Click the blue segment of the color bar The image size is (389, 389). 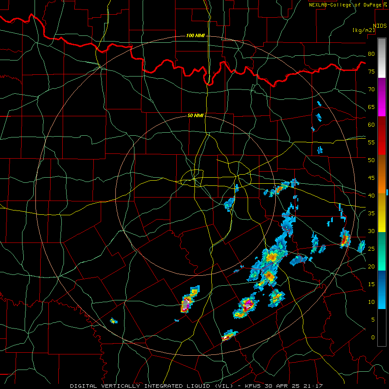(x=382, y=290)
